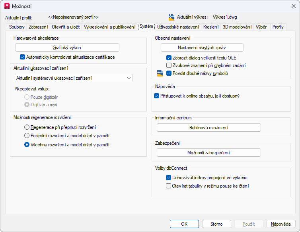Uncheck Zobrazit dialog velikosti textu OLE
This screenshot has height=232, width=300.
click(x=169, y=58)
